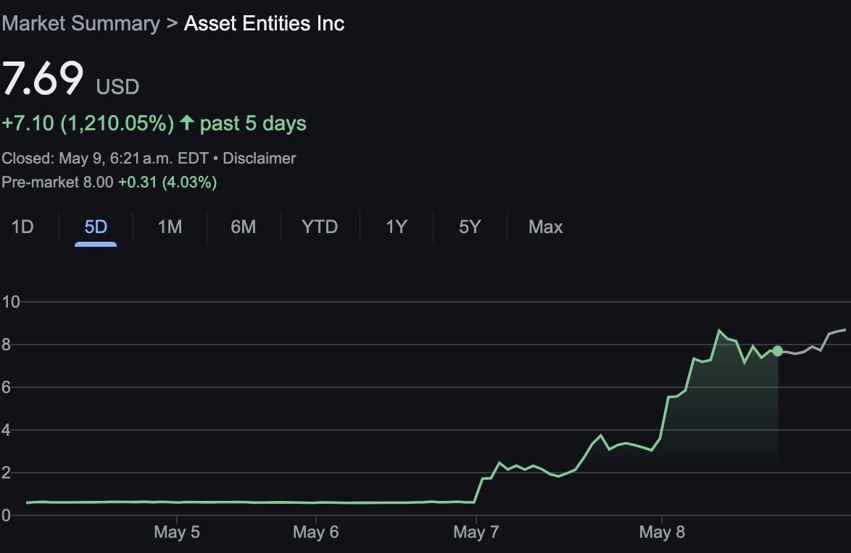851x553 pixels.
Task: Select the 5D time range tab
Action: 96,227
